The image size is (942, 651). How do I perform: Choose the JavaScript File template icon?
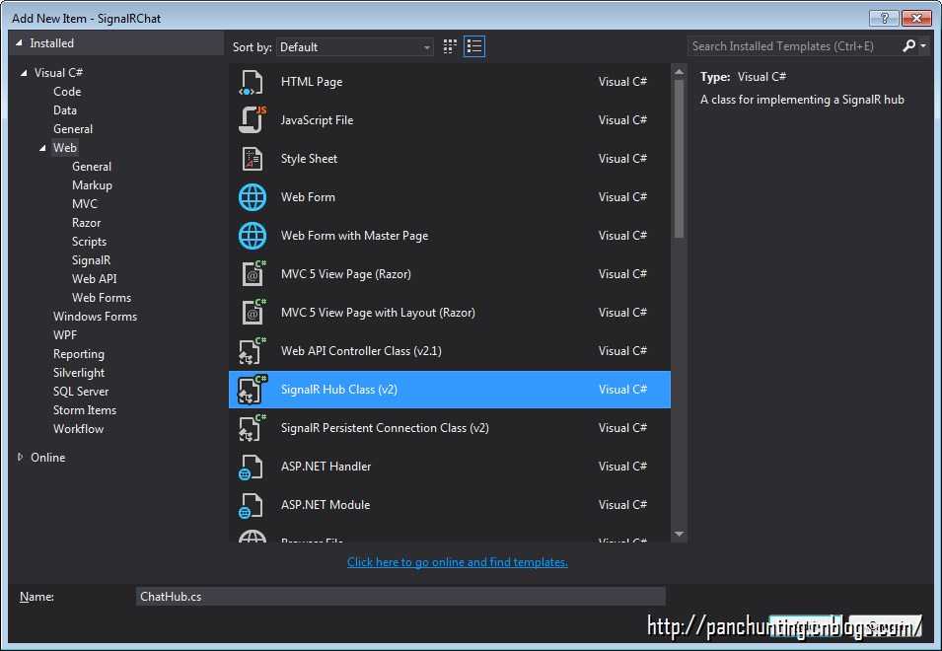[252, 119]
